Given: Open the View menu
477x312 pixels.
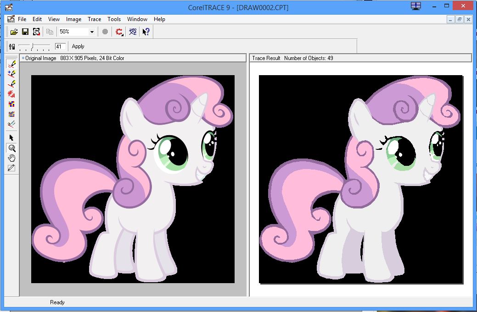Looking at the screenshot, I should point(54,19).
